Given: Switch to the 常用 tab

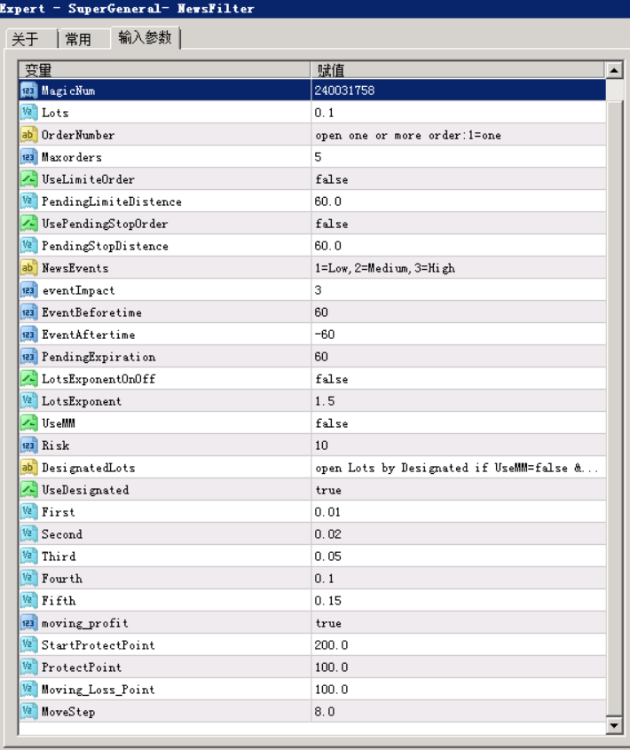Looking at the screenshot, I should (84, 39).
